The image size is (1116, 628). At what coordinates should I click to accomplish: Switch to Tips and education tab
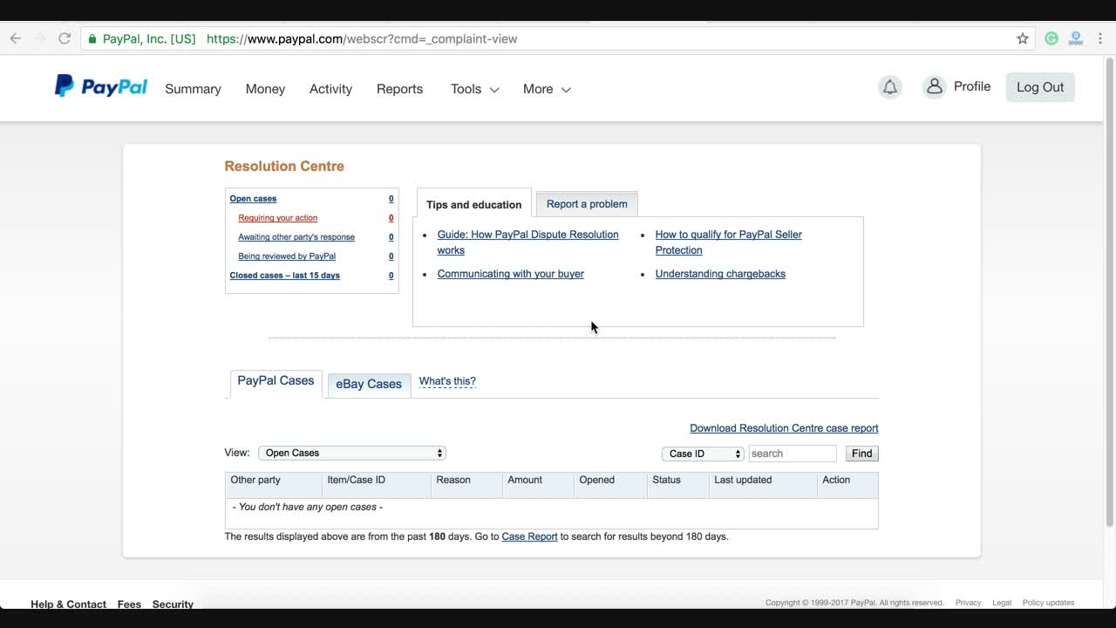pyautogui.click(x=474, y=204)
